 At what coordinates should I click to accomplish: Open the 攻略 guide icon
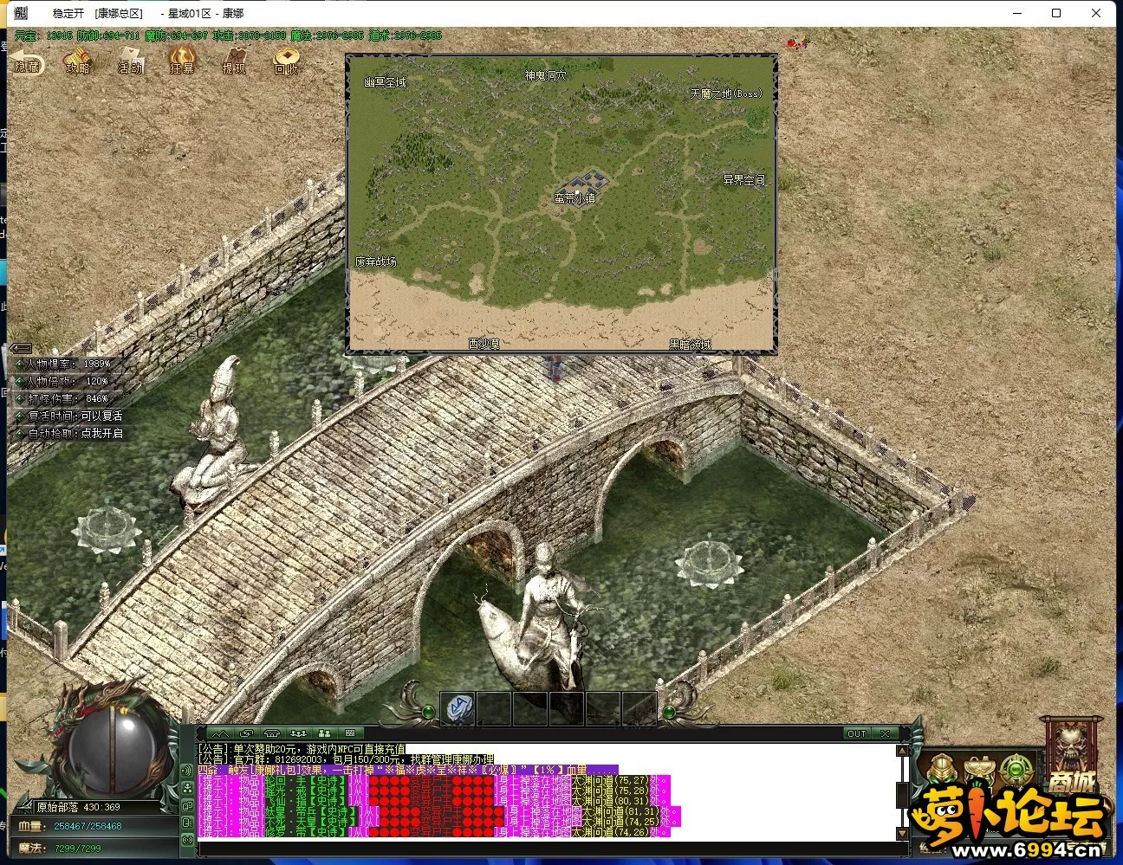(78, 61)
